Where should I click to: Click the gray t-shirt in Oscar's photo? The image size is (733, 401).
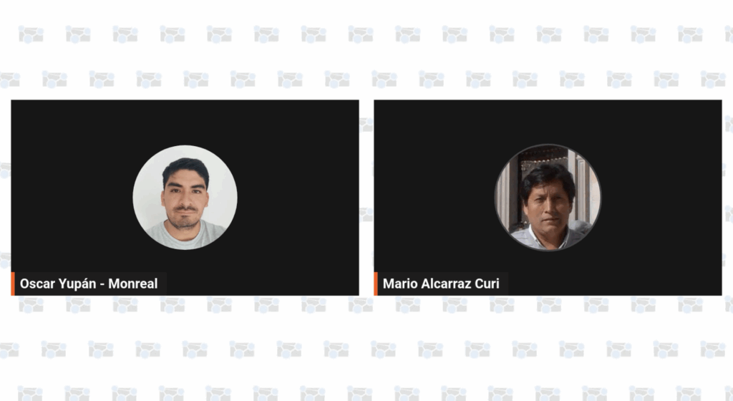click(185, 236)
